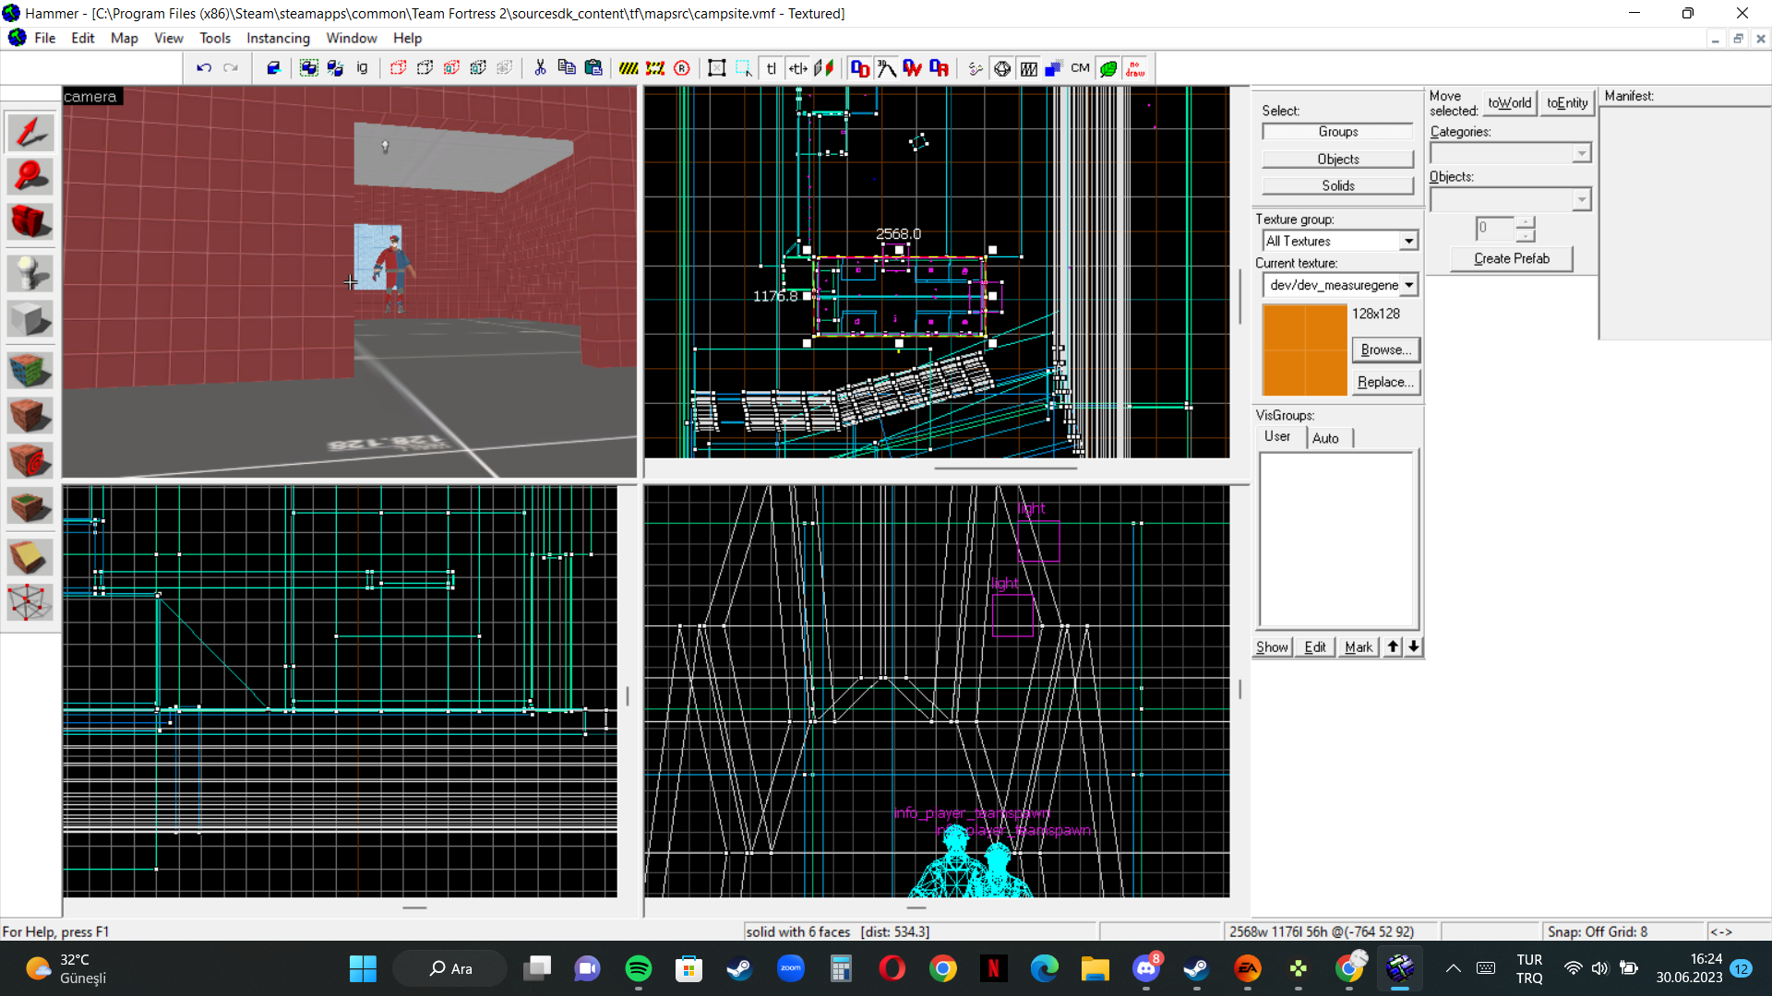
Task: Click the Cut scissors icon
Action: [540, 68]
